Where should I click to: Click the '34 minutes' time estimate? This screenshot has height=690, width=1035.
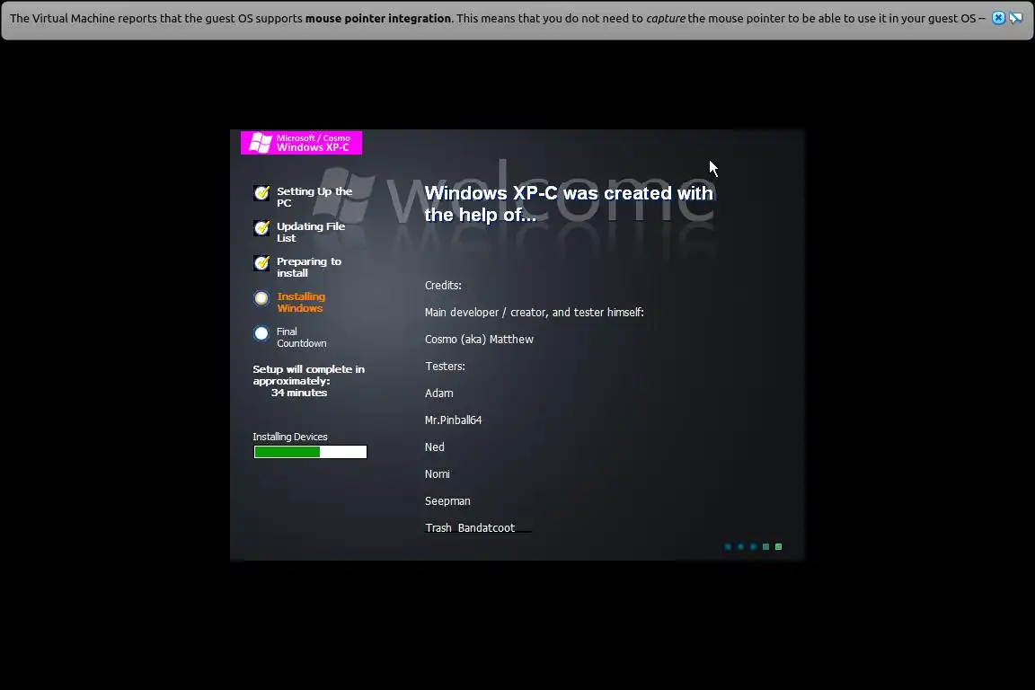pos(299,393)
